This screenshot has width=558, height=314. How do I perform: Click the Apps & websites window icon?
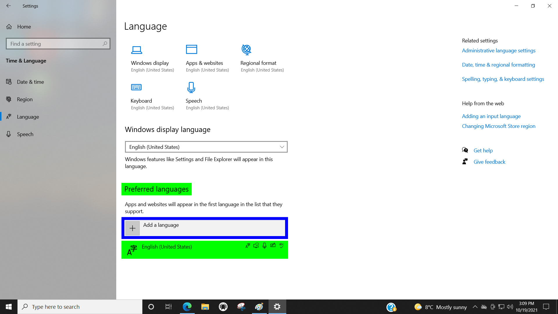(192, 49)
